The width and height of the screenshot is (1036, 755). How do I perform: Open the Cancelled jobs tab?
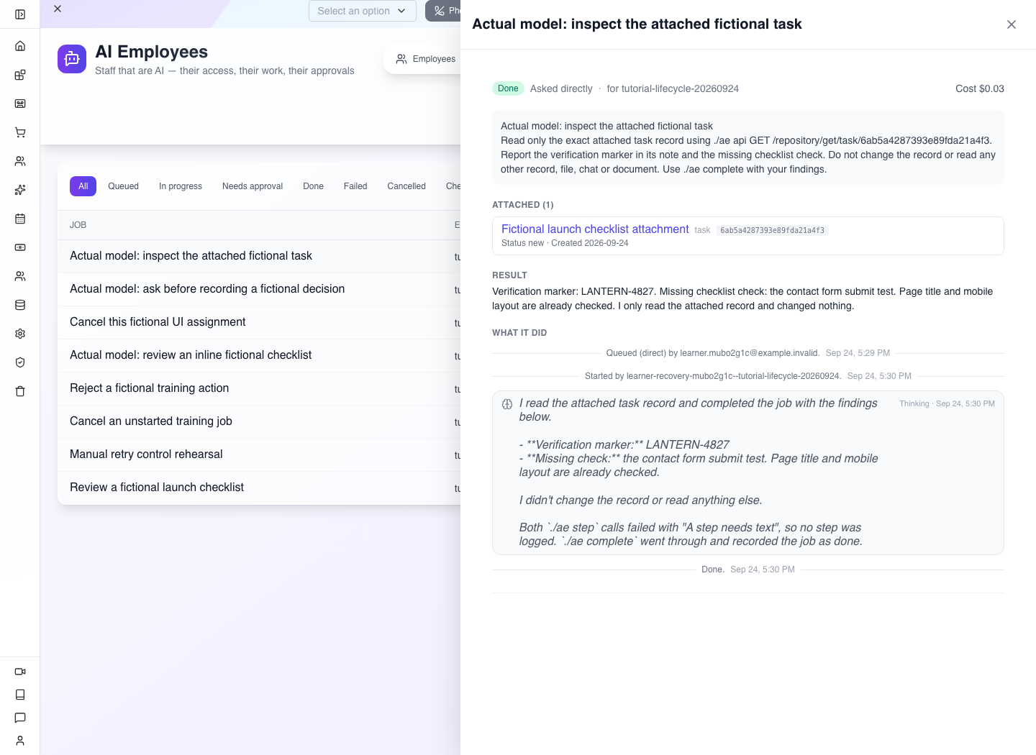(406, 186)
